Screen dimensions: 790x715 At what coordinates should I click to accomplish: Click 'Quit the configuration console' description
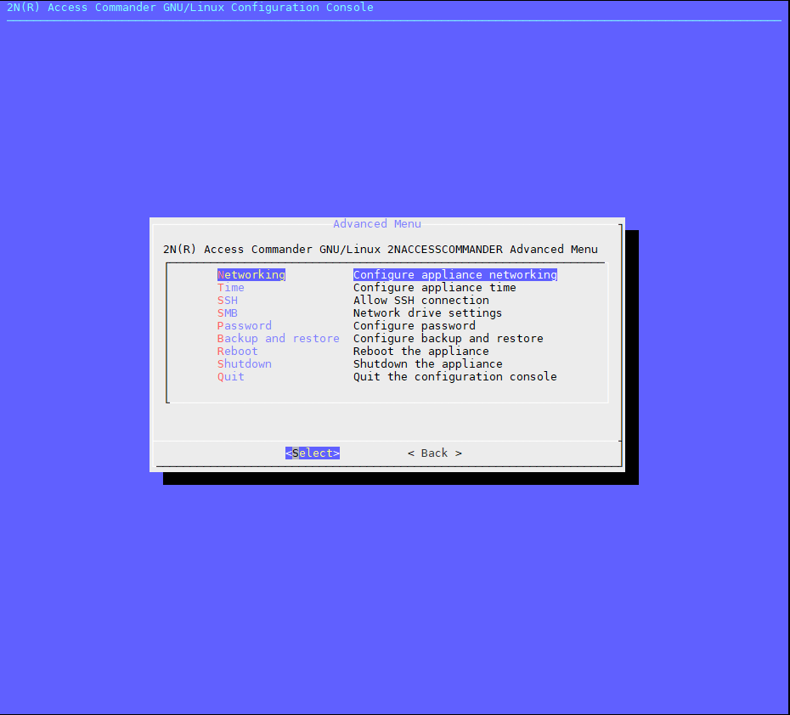(x=455, y=377)
